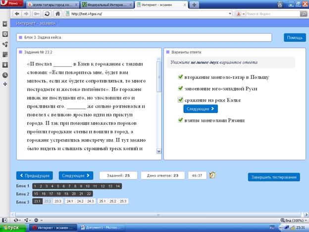Screen dimensions: 309x232
Task: Switch to the 'Федеральный Интерне...' tab
Action: tap(107, 5)
